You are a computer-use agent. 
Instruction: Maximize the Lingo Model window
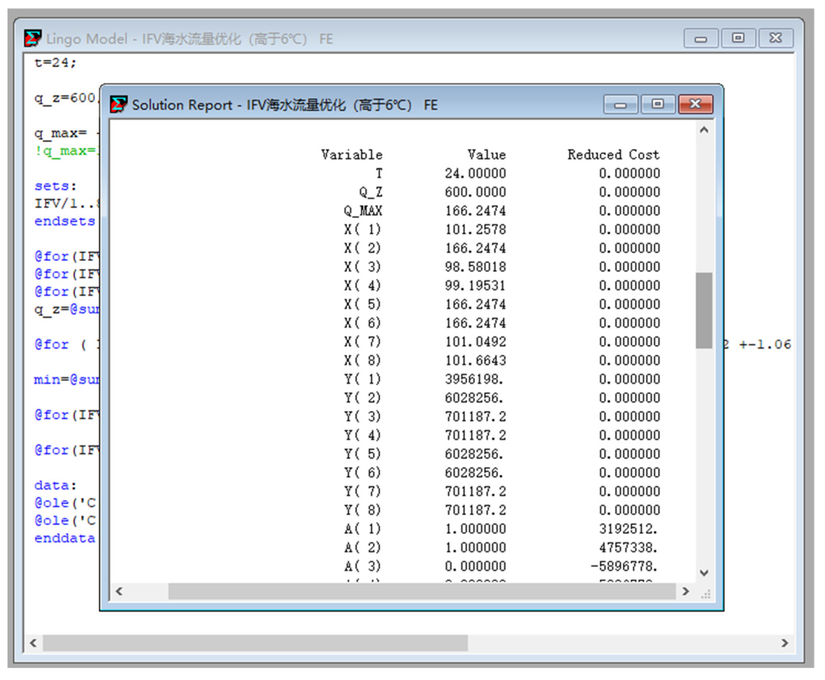738,38
